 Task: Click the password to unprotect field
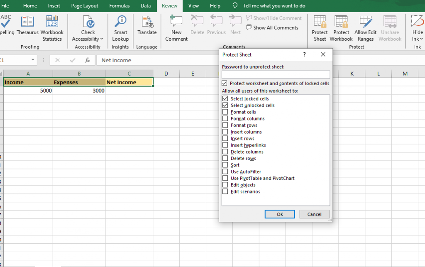tap(276, 75)
